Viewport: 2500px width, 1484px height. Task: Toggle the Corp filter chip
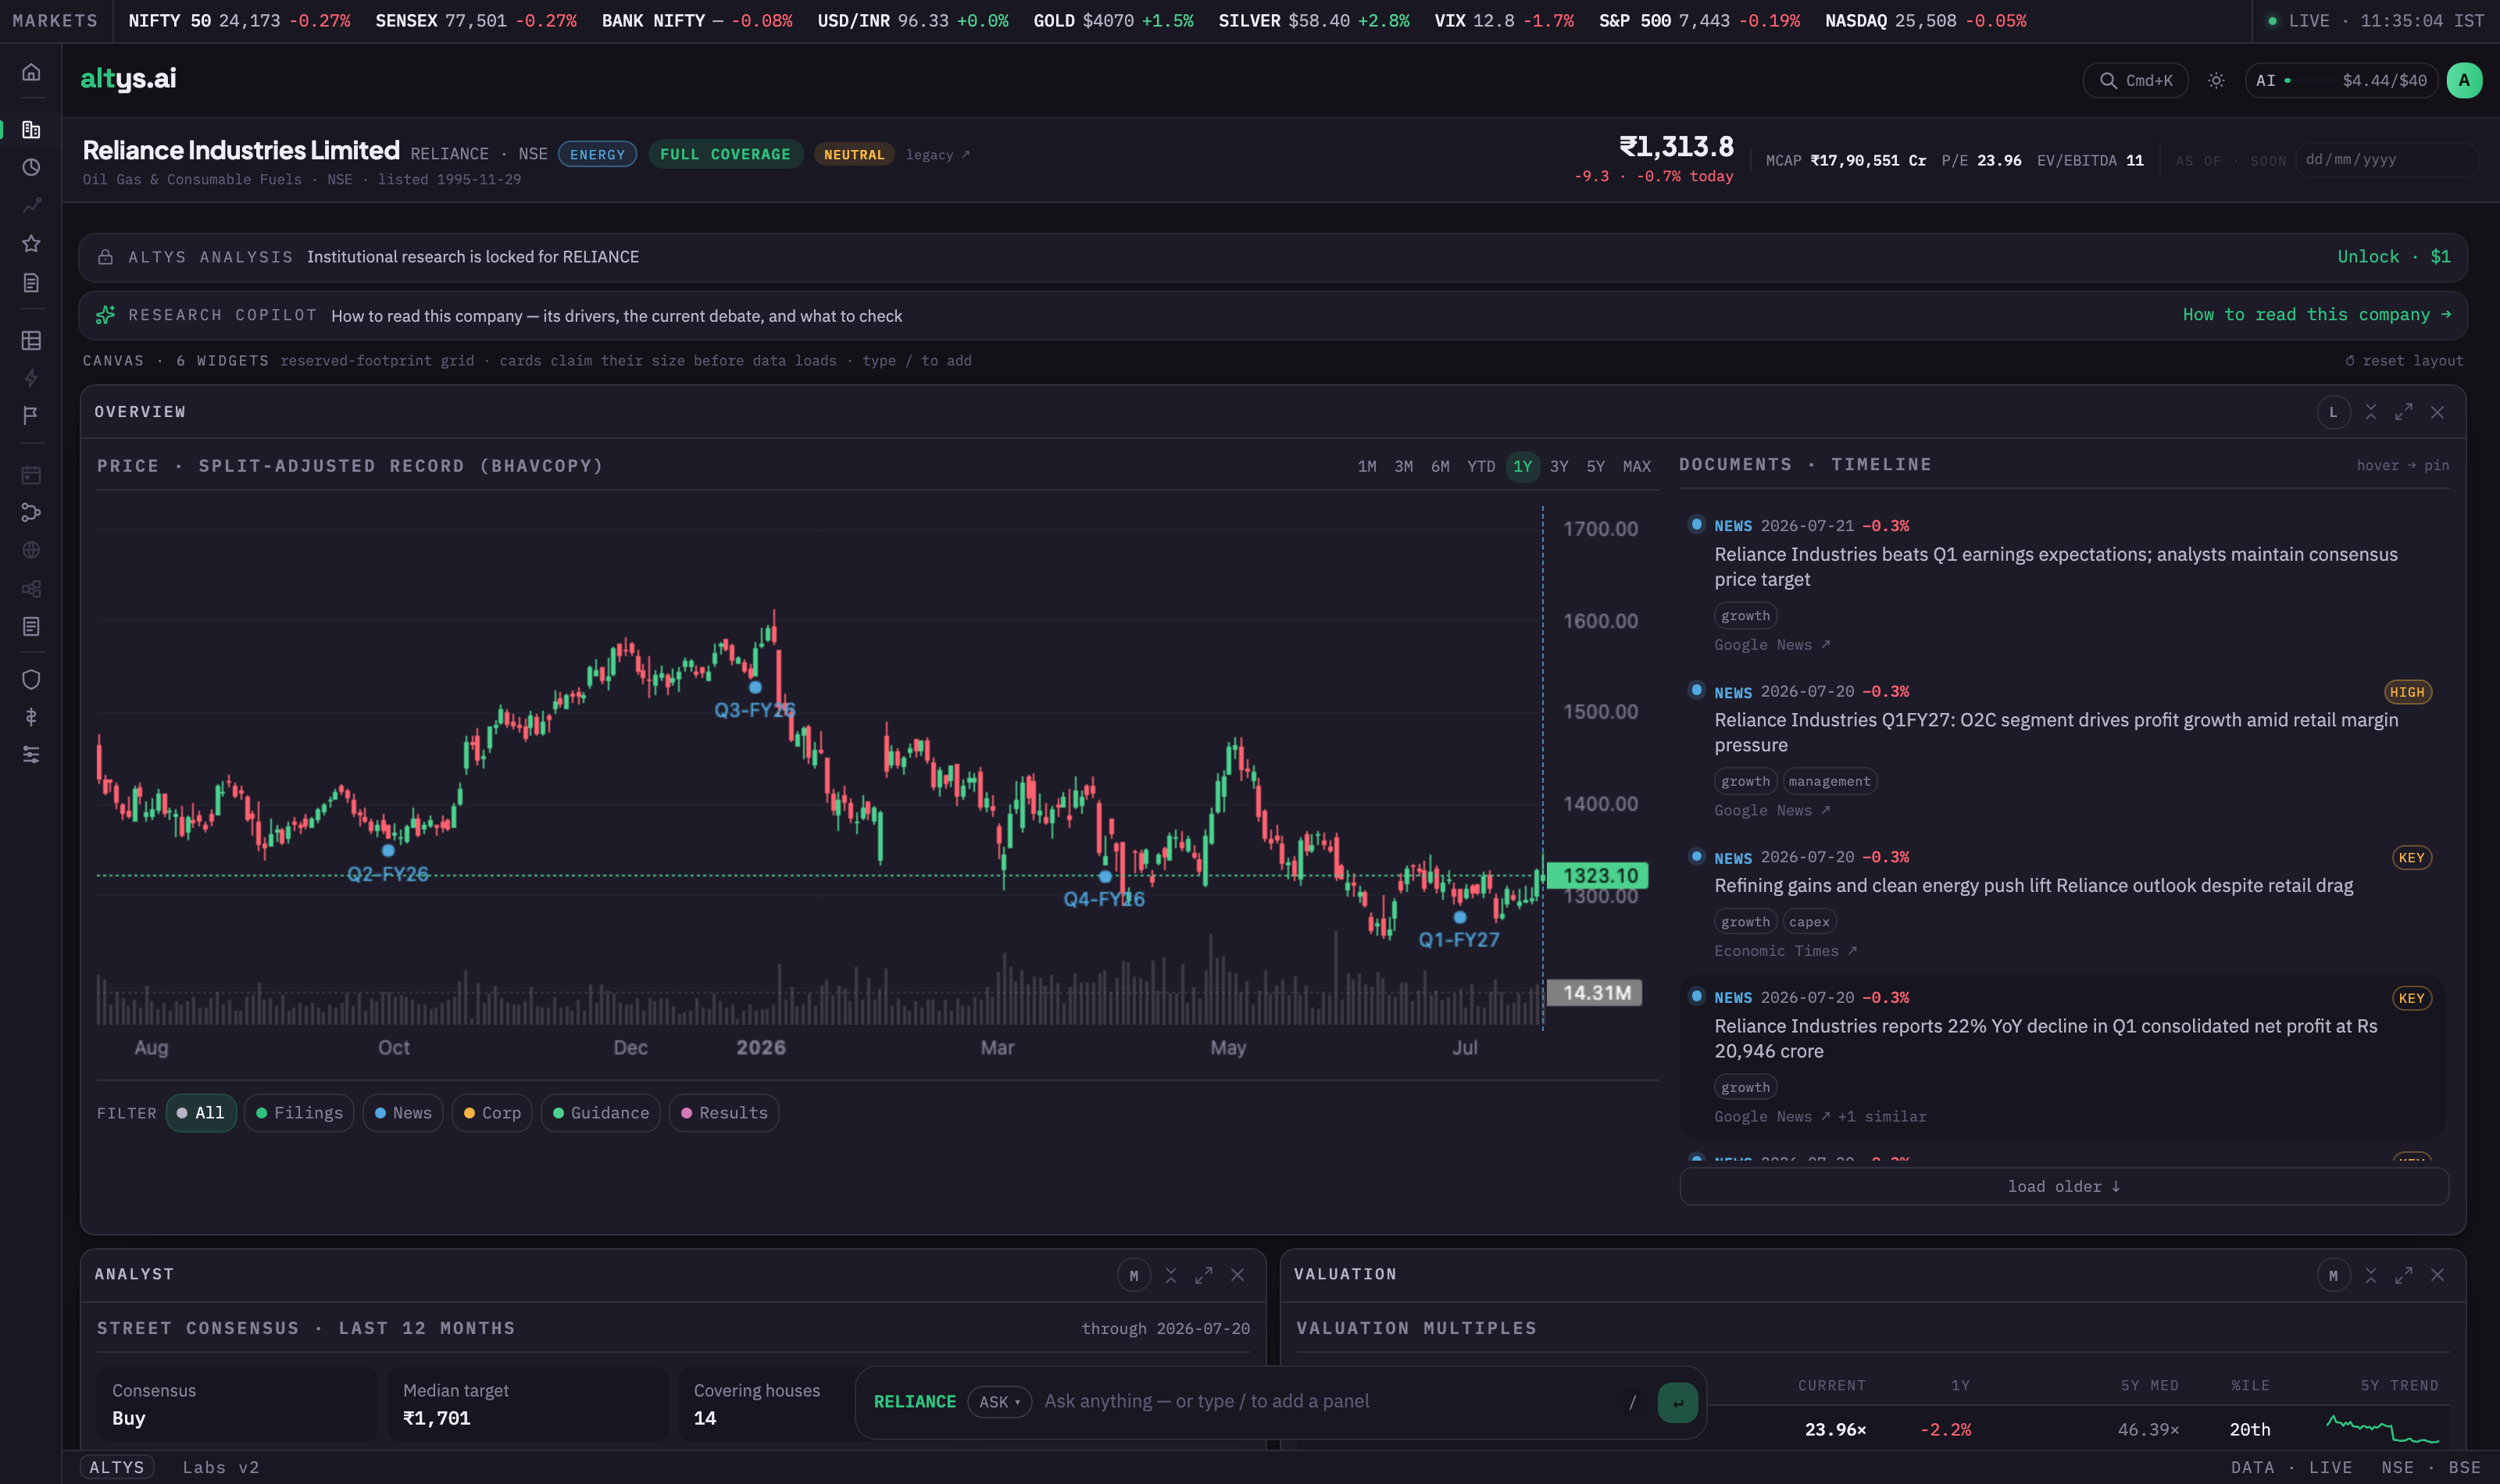click(x=492, y=1113)
